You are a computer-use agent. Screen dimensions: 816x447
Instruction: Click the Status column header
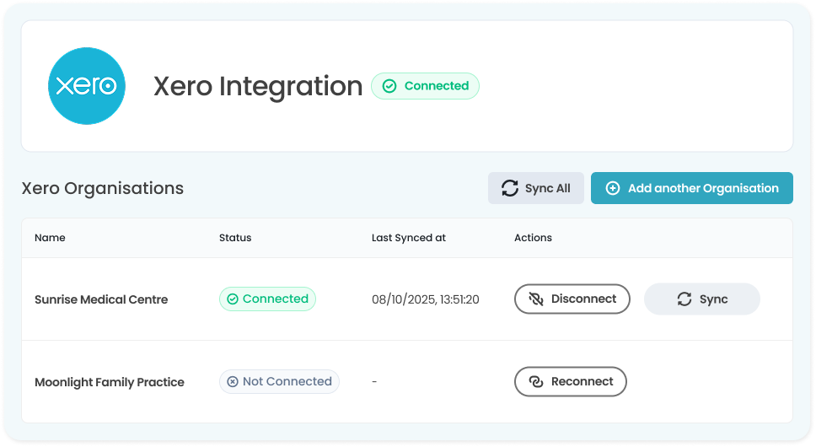tap(235, 238)
